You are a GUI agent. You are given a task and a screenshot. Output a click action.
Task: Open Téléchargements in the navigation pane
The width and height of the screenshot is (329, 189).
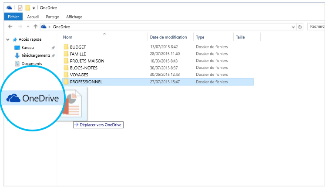click(x=36, y=55)
